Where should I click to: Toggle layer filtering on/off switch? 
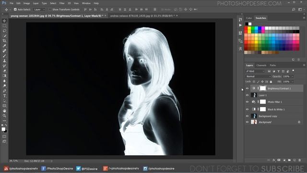[293, 71]
